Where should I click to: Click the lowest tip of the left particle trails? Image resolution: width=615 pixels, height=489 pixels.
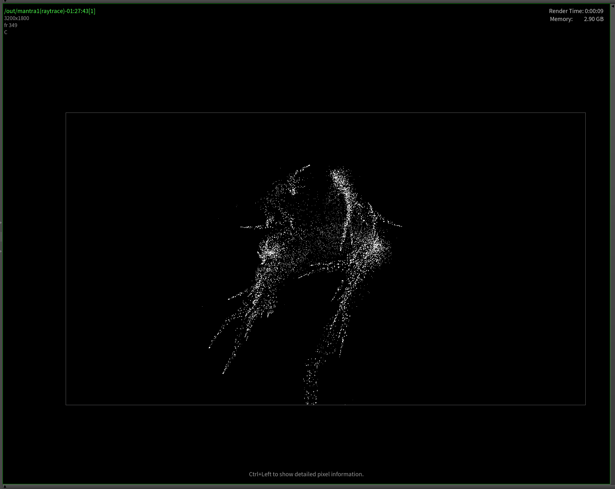(x=223, y=373)
